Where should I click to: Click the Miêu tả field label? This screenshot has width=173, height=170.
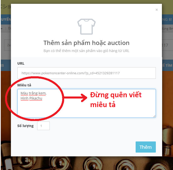point(24,85)
